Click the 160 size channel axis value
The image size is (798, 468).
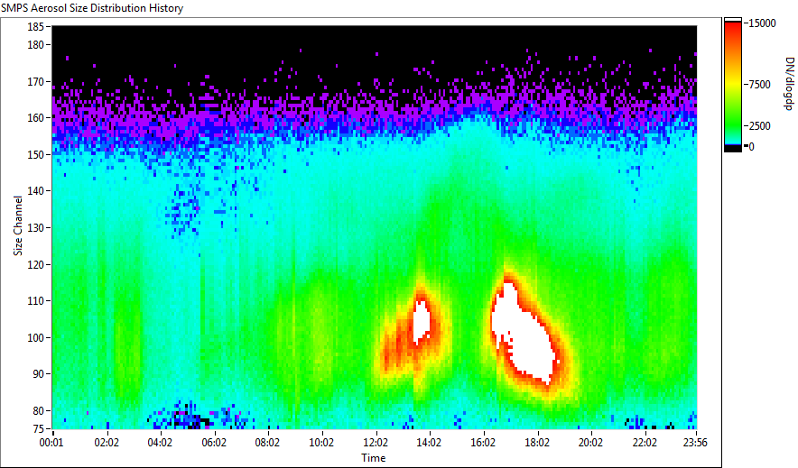pyautogui.click(x=36, y=117)
